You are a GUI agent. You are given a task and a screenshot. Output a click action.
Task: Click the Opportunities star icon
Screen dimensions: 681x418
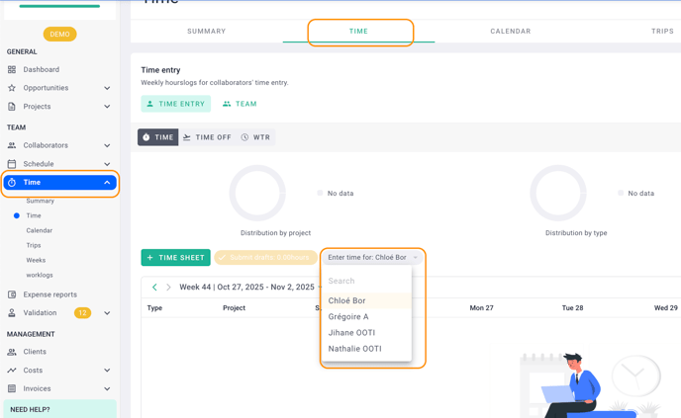coord(12,88)
